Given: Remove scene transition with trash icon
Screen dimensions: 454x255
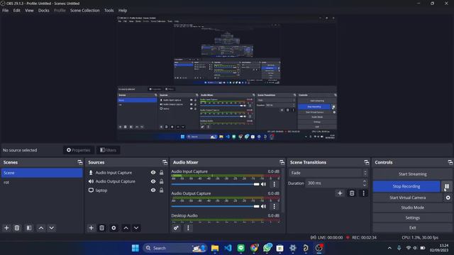Looking at the screenshot, I should coord(352,193).
